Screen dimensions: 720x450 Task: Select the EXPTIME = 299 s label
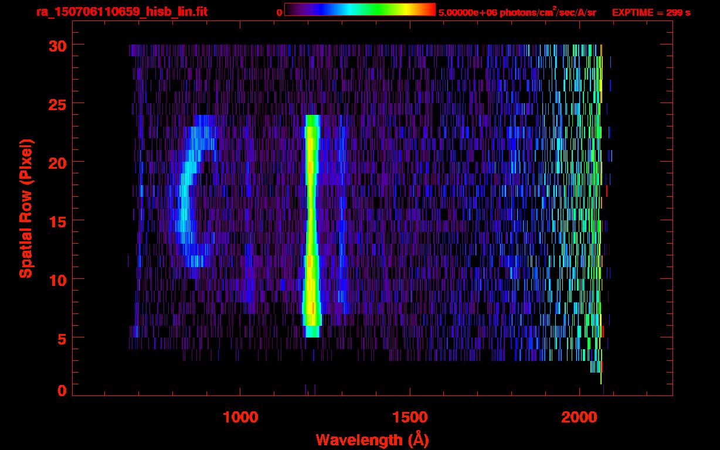pyautogui.click(x=651, y=12)
